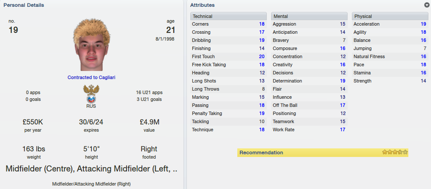
Task: Click the Personal Details panel title
Action: click(x=24, y=5)
